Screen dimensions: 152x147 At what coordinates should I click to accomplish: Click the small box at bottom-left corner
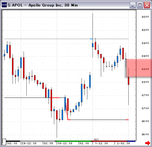click(4, 142)
